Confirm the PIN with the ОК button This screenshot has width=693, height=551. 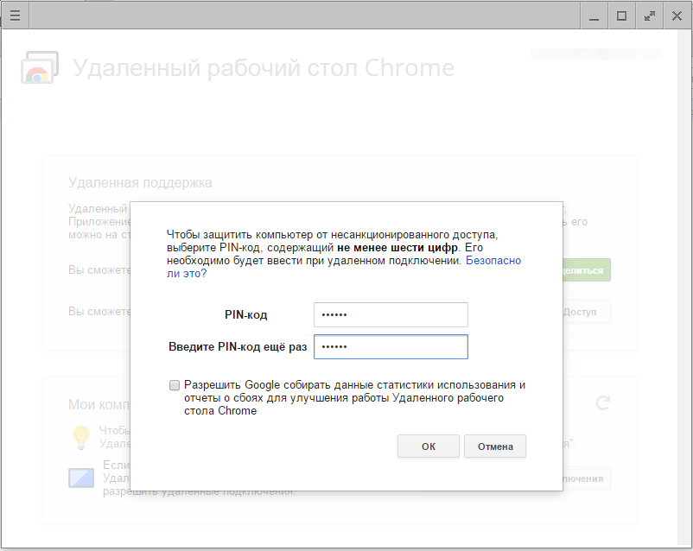pos(429,446)
